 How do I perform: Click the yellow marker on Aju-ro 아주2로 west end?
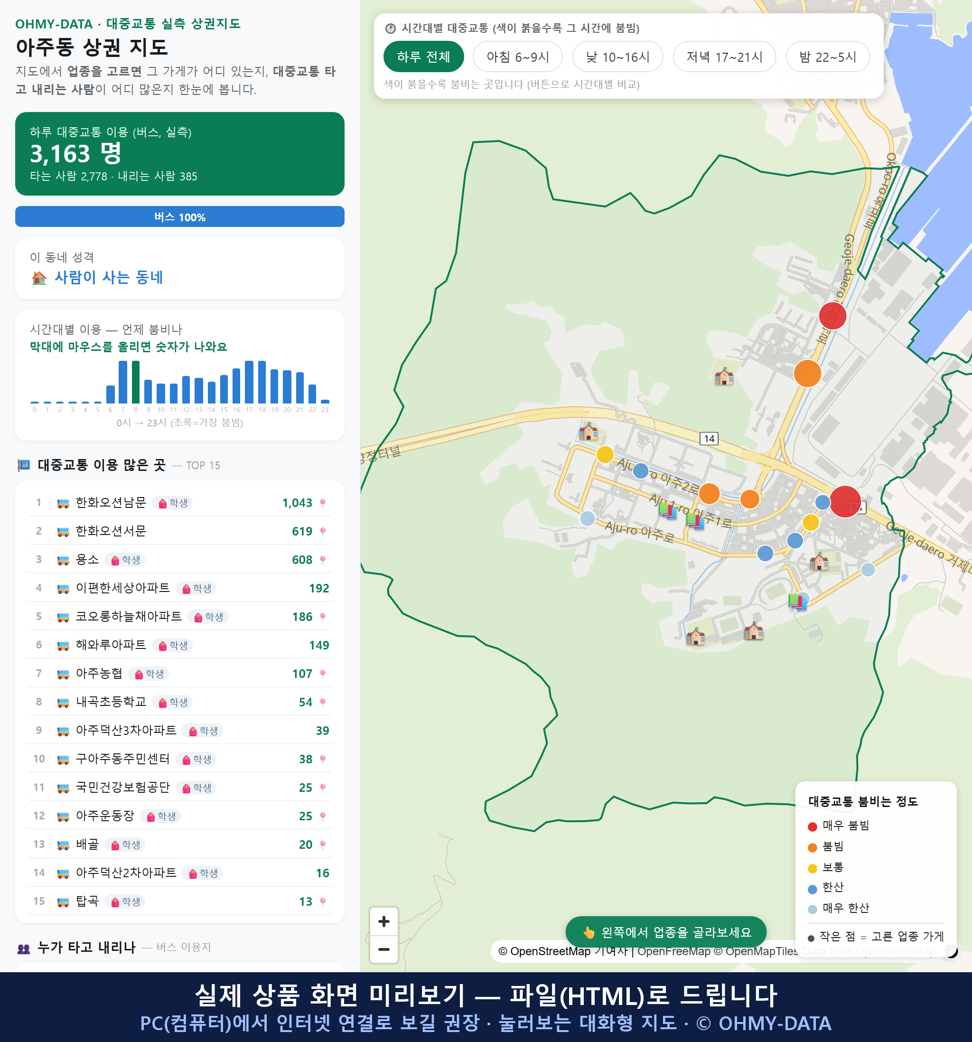[605, 454]
